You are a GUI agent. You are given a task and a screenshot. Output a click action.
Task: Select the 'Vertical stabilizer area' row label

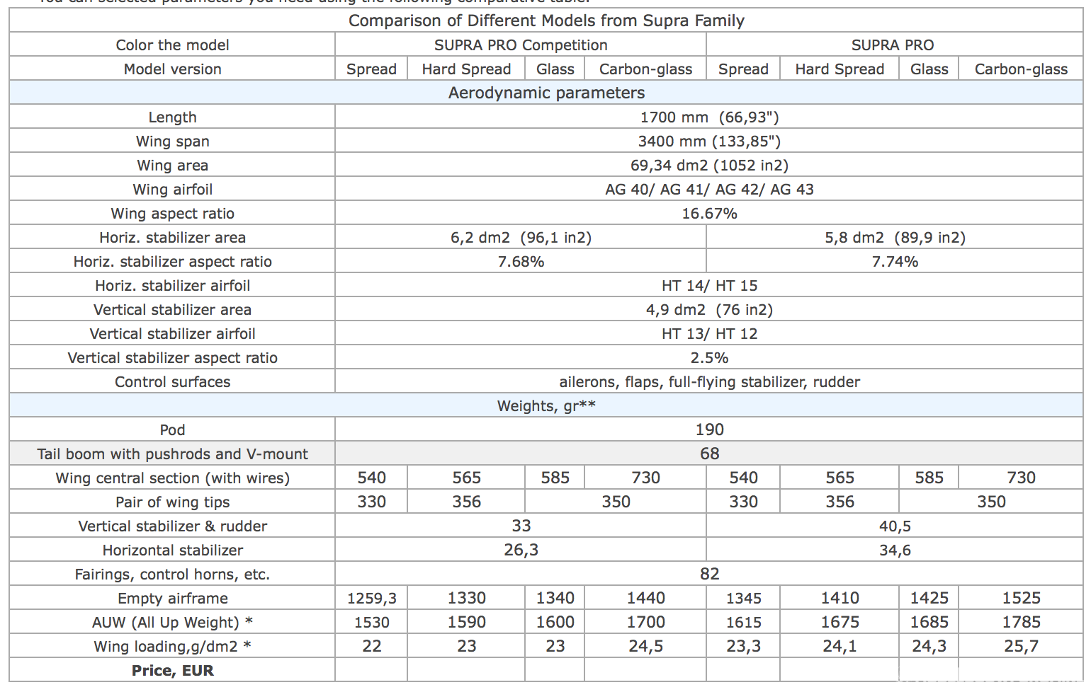(172, 309)
